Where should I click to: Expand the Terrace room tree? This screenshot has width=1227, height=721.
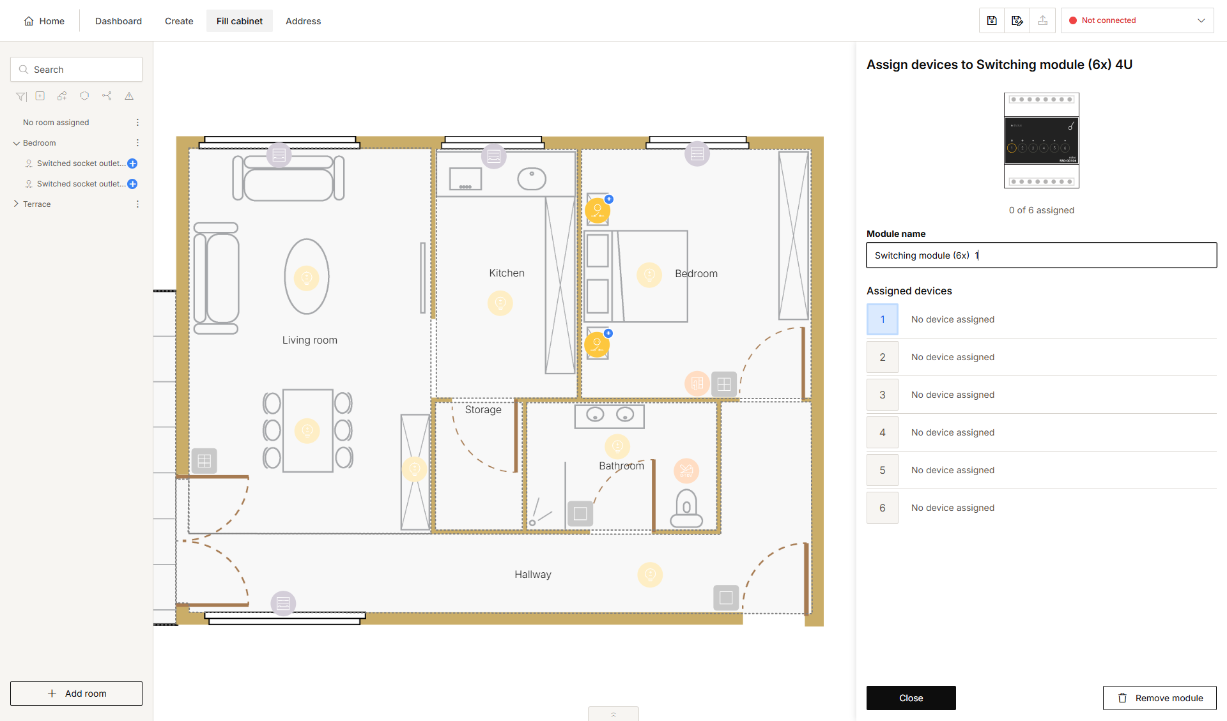pyautogui.click(x=16, y=204)
